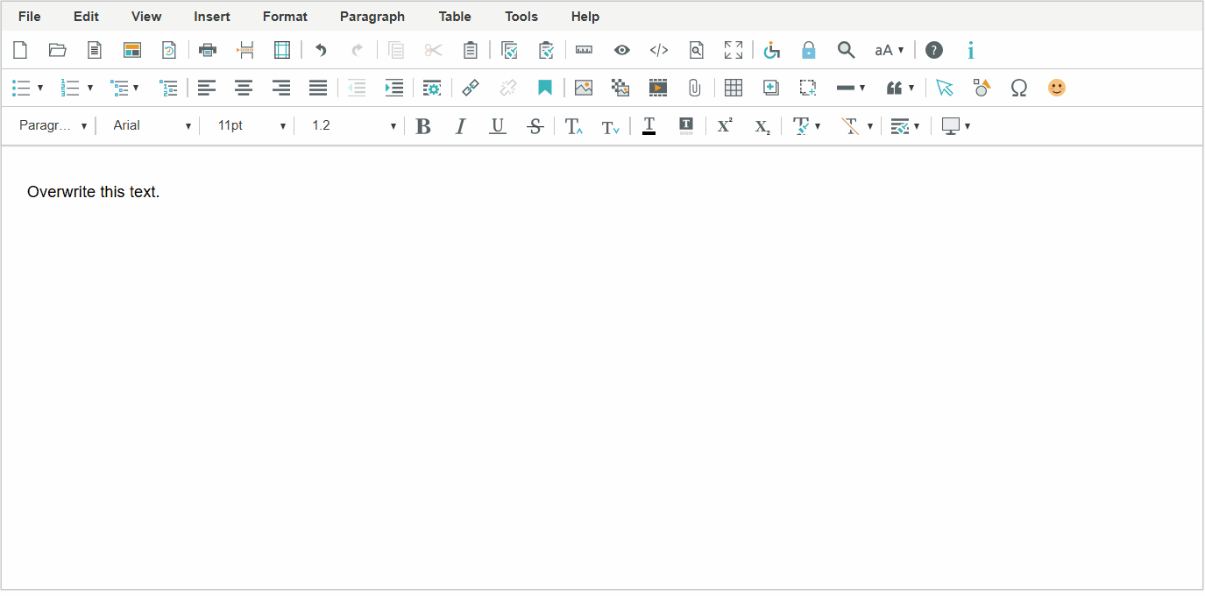Pick the text background highlight color icon

coord(686,126)
